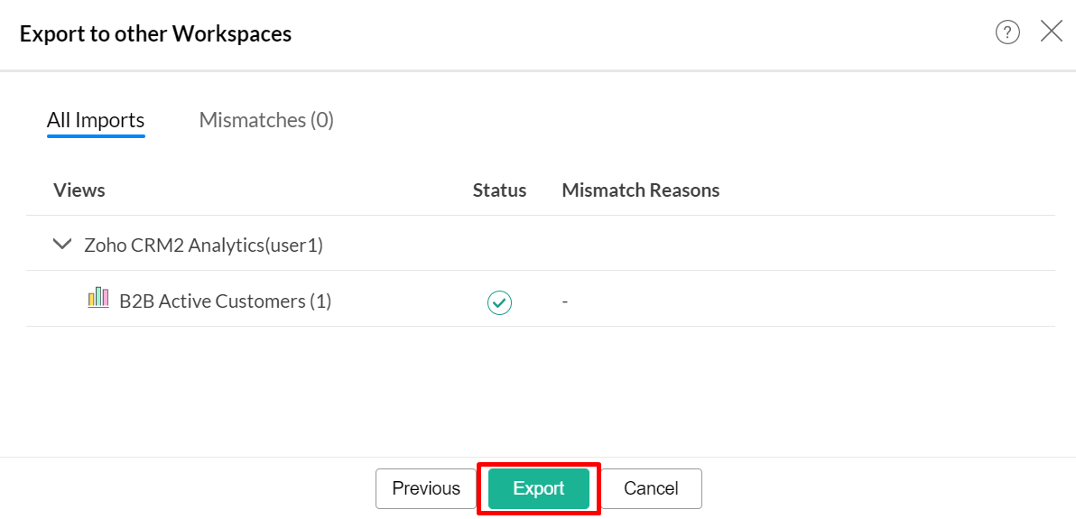The height and width of the screenshot is (519, 1076).
Task: Close the Export to other Workspaces dialog
Action: (1052, 32)
